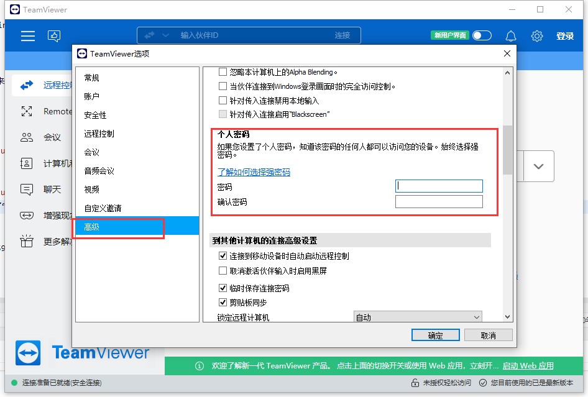This screenshot has height=397, width=588.
Task: Open the lock remote computer dropdown
Action: [x=418, y=317]
